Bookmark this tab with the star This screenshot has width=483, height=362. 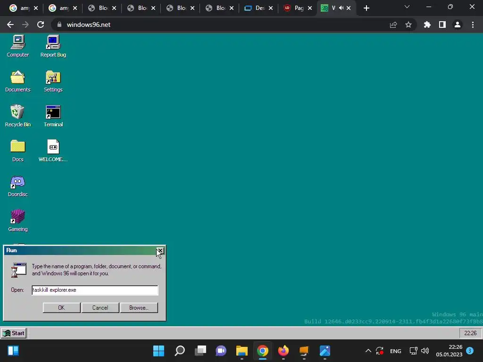408,25
